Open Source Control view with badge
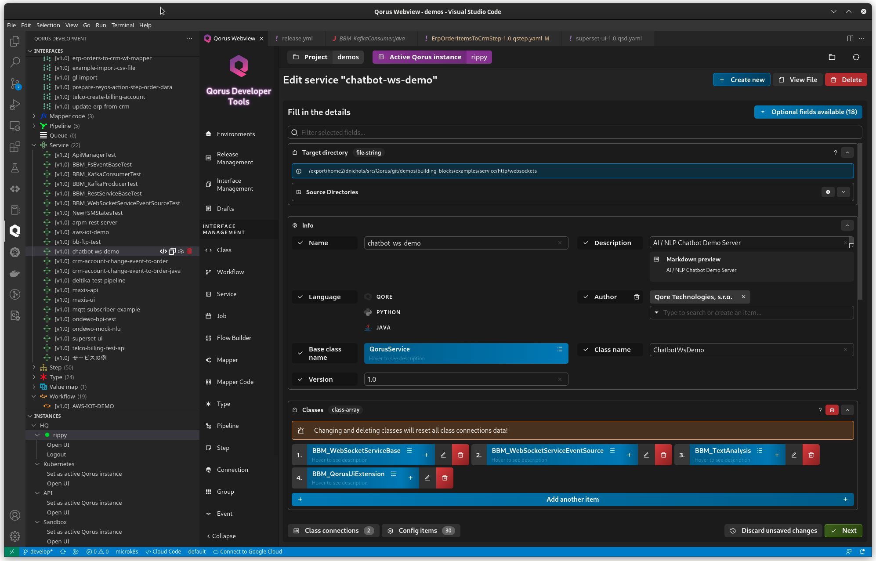Image resolution: width=876 pixels, height=561 pixels. 15,83
